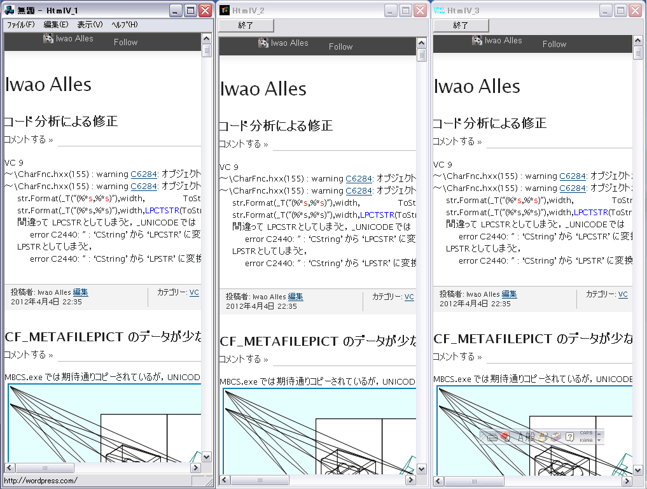Click scroll-up arrow of HtmlV_1 vertical scrollbar
Image resolution: width=647 pixels, height=489 pixels.
tap(206, 39)
